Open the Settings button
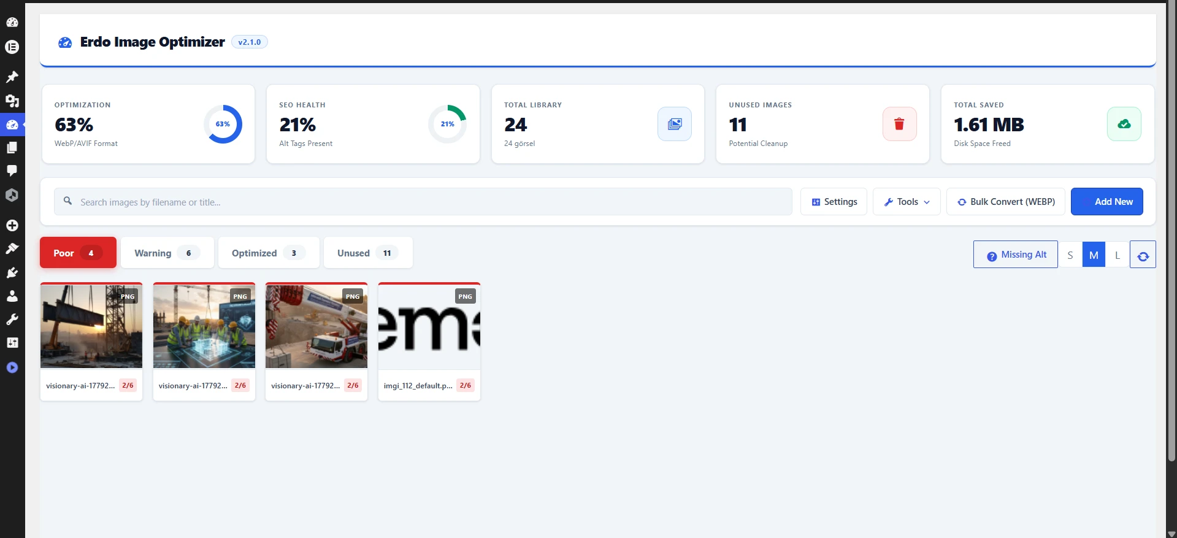Viewport: 1177px width, 538px height. pos(834,202)
